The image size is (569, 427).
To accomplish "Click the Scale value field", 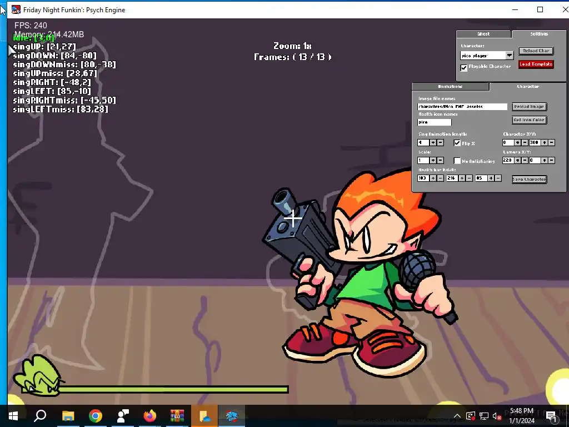I will 423,160.
